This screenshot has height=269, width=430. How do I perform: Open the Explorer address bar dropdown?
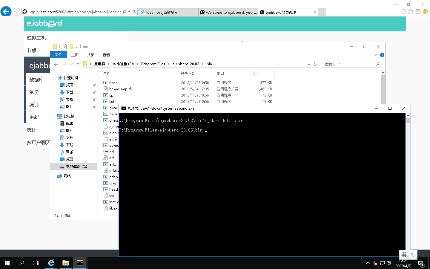pyautogui.click(x=309, y=64)
